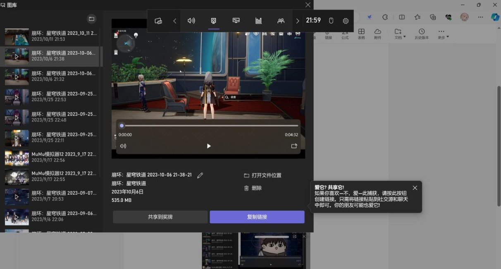Click the 21:59 clock in Game Bar
The height and width of the screenshot is (269, 501).
[x=313, y=20]
